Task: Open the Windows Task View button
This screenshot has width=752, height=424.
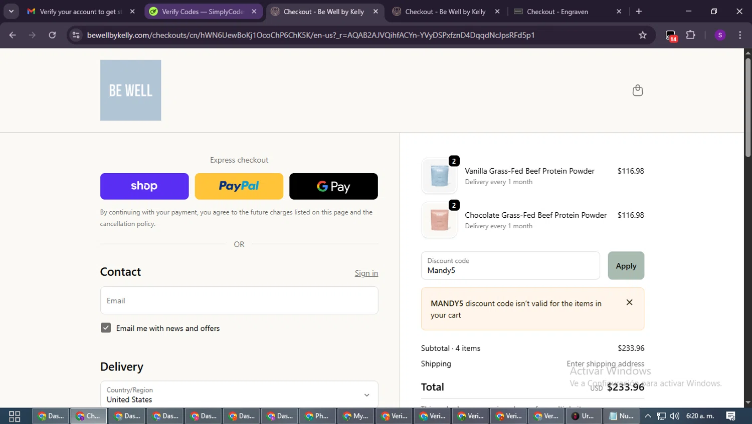Action: click(15, 416)
